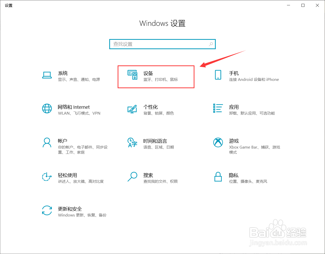
Task: Open the System laptop icon
Action: [47, 75]
